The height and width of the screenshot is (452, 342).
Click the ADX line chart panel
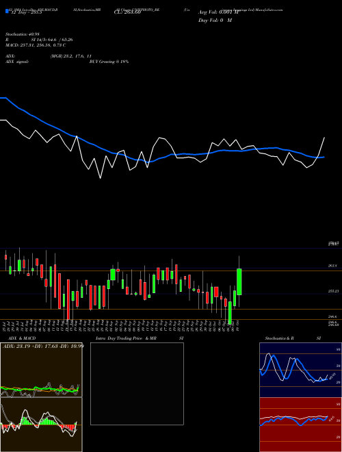pos(41,370)
